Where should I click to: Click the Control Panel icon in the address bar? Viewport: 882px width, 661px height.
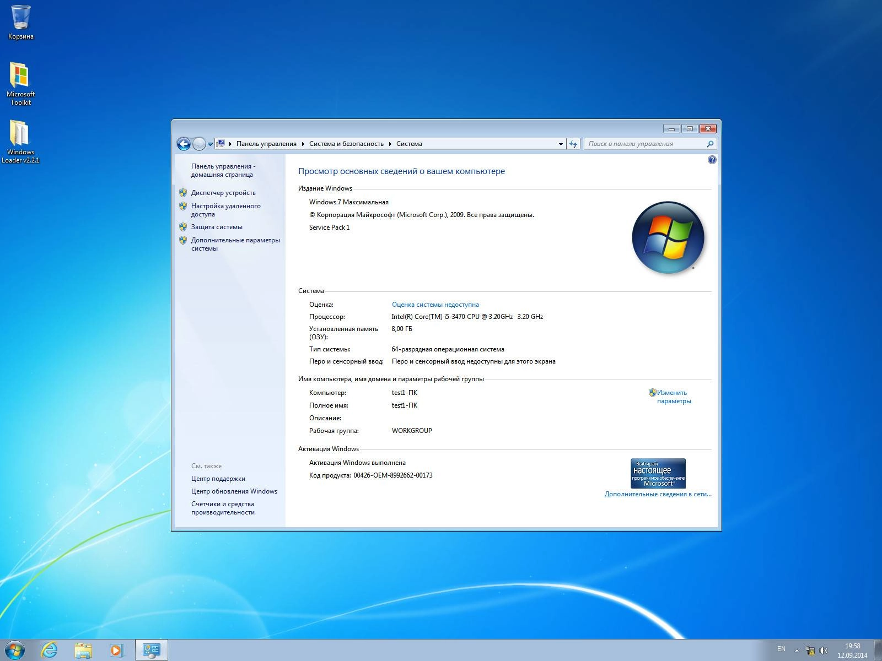pyautogui.click(x=220, y=144)
